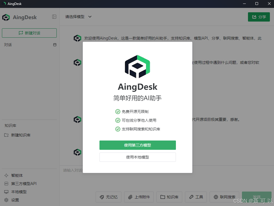Select the 对话 section in sidebar
274x206 pixels.
click(8, 45)
